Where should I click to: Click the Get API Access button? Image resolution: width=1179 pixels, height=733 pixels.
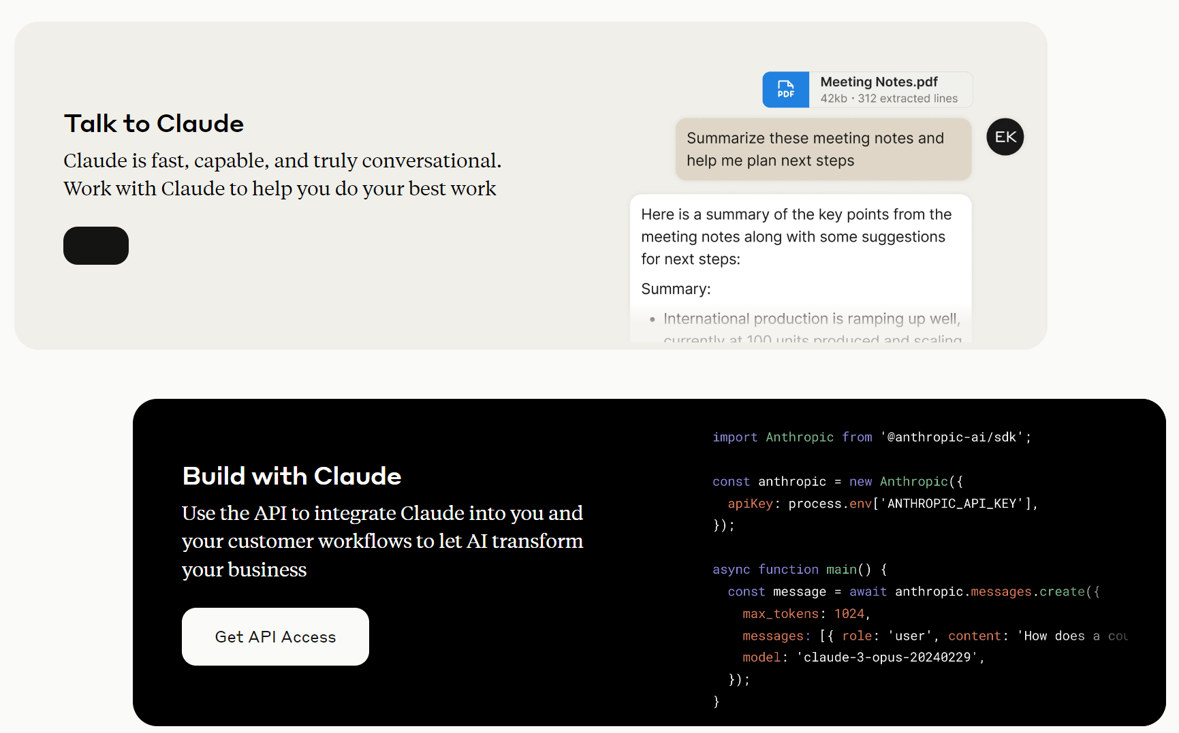275,636
